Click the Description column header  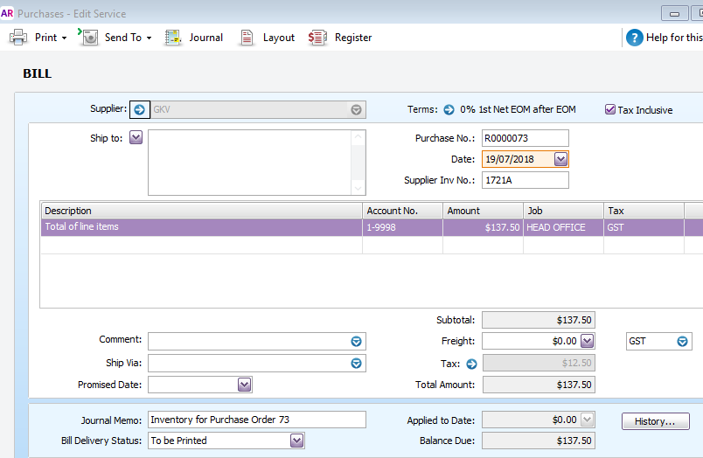202,211
